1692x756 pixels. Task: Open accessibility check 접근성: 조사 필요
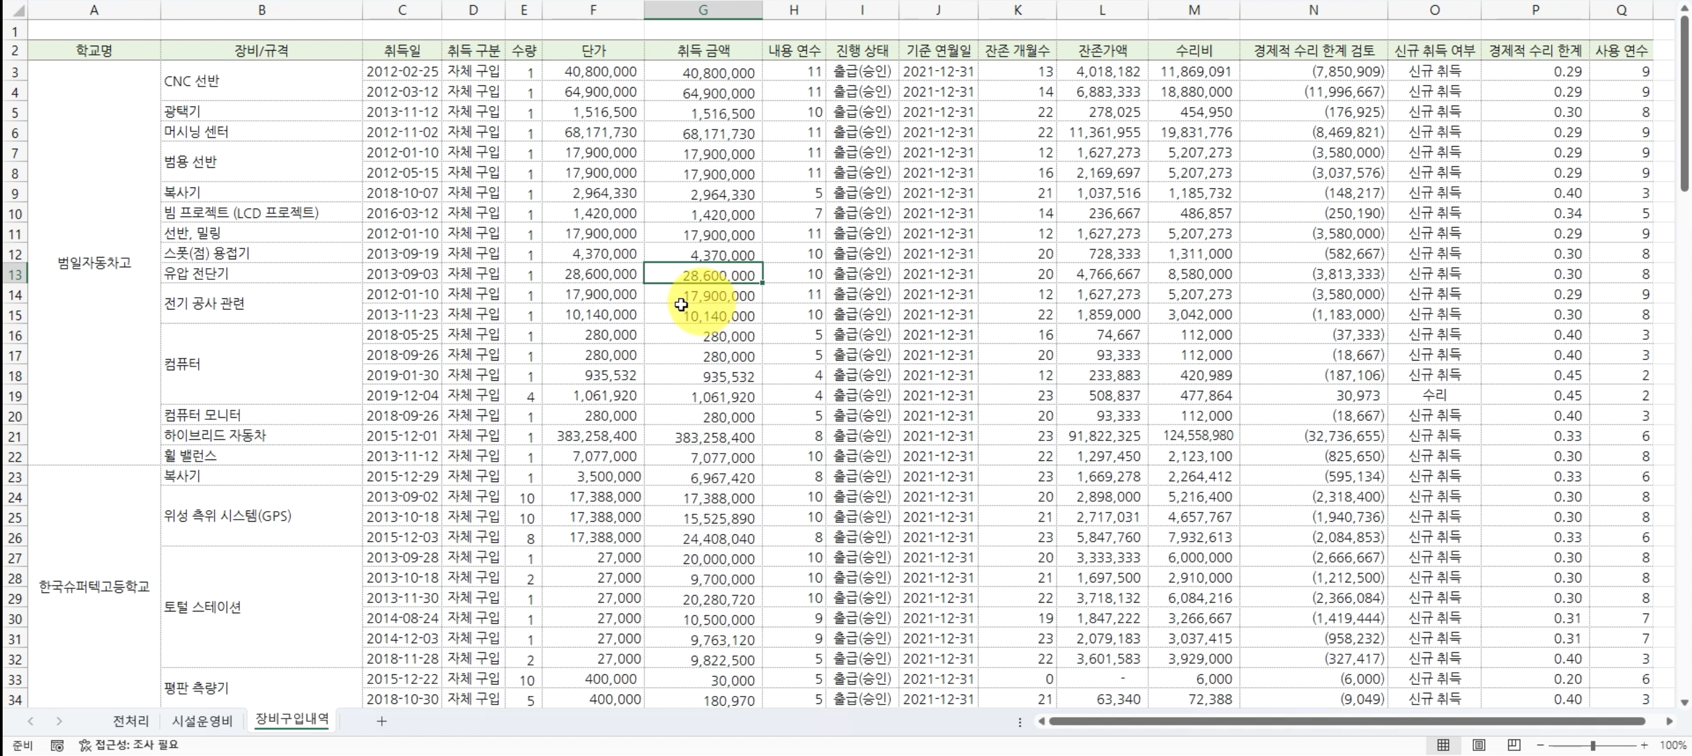click(x=129, y=745)
